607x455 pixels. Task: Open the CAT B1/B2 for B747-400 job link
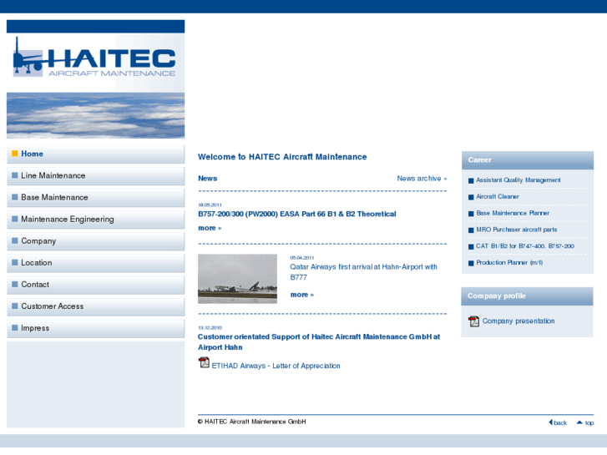click(x=525, y=246)
